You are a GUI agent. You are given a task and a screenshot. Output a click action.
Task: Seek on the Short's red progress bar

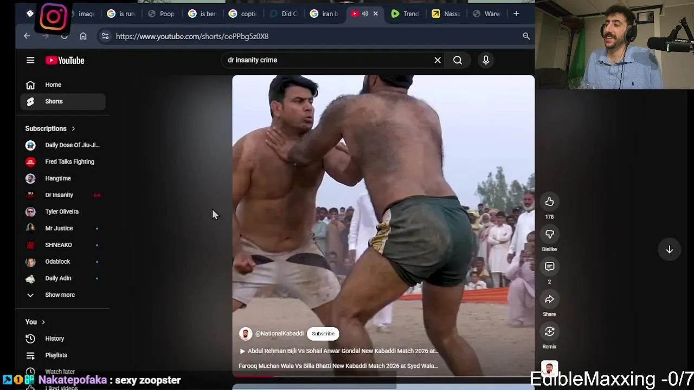(x=383, y=376)
